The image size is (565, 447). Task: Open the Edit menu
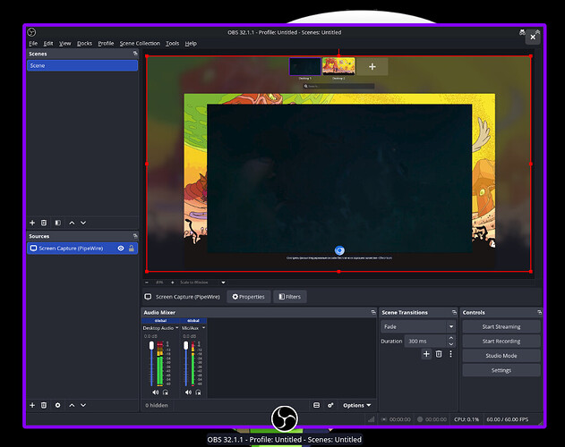click(48, 43)
